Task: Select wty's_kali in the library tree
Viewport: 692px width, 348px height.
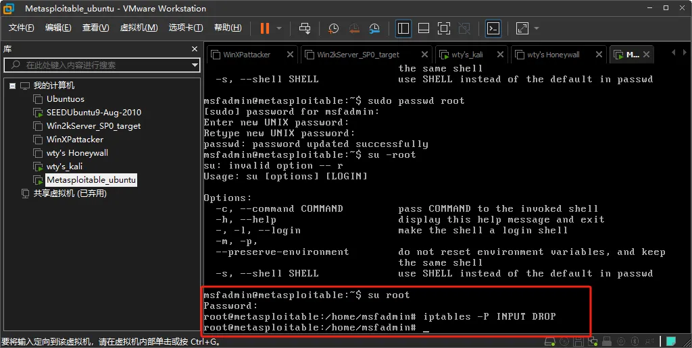Action: coord(64,167)
